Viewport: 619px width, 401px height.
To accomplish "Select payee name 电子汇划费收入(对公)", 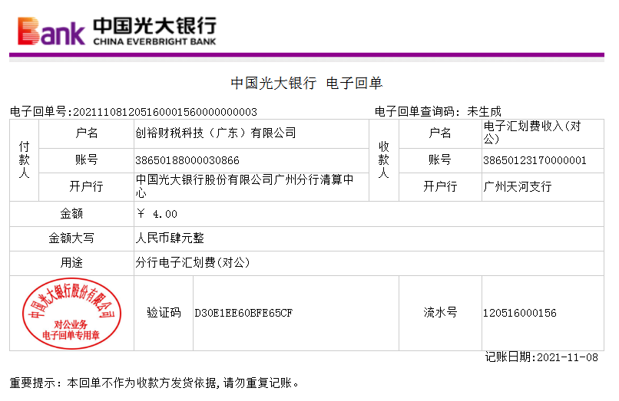I will [x=536, y=133].
